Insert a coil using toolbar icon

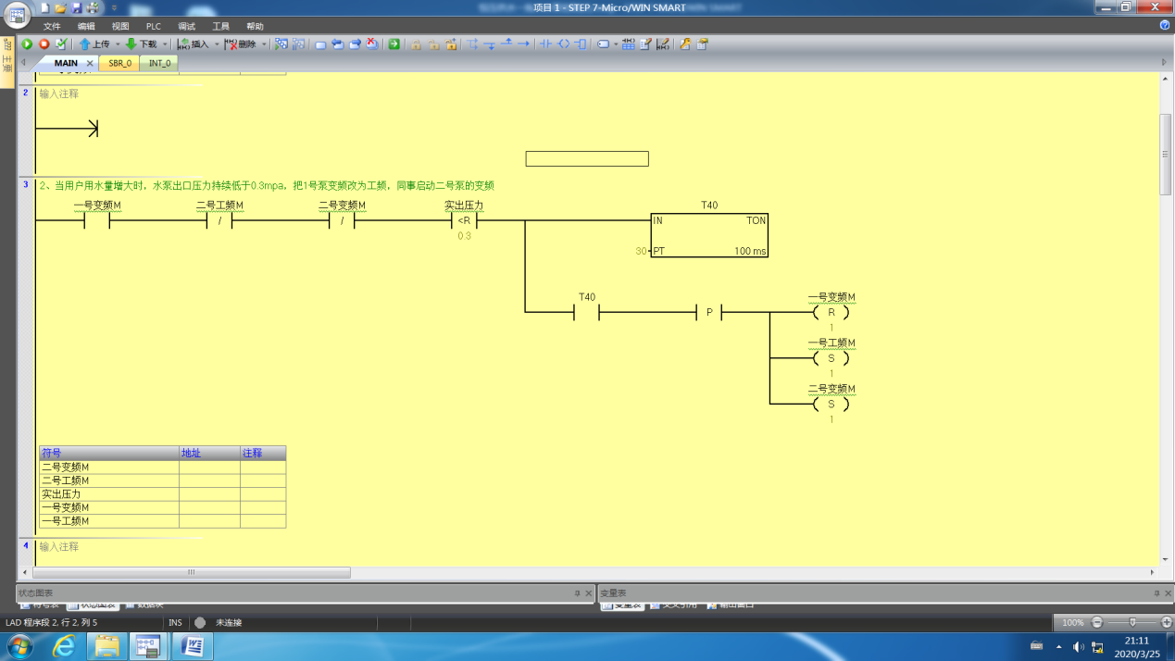(x=563, y=44)
